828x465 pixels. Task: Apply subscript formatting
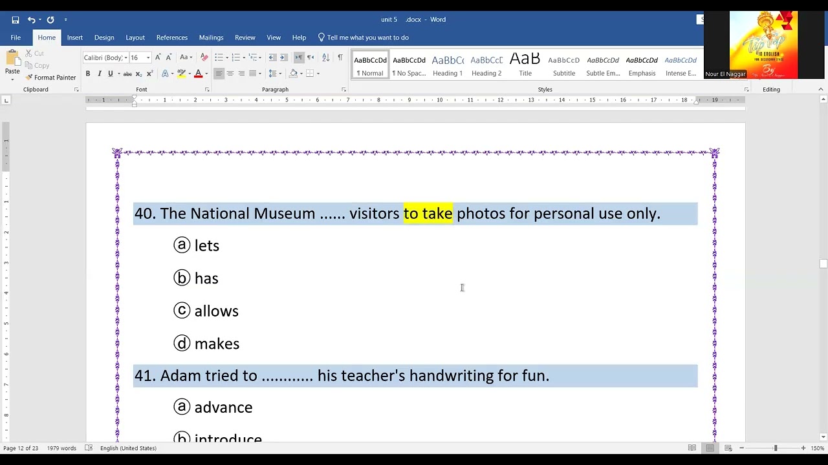(x=138, y=74)
